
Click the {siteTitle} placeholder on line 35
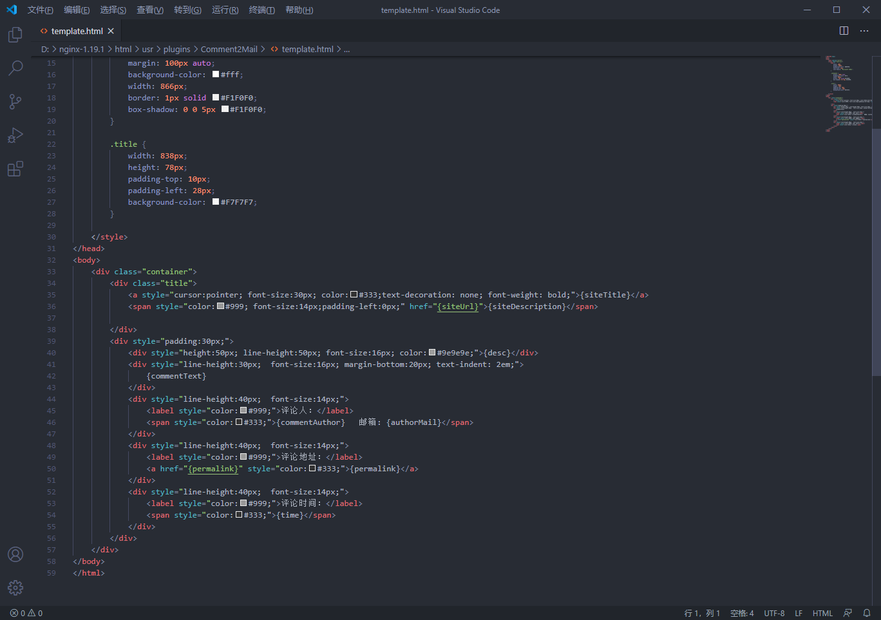pos(605,295)
